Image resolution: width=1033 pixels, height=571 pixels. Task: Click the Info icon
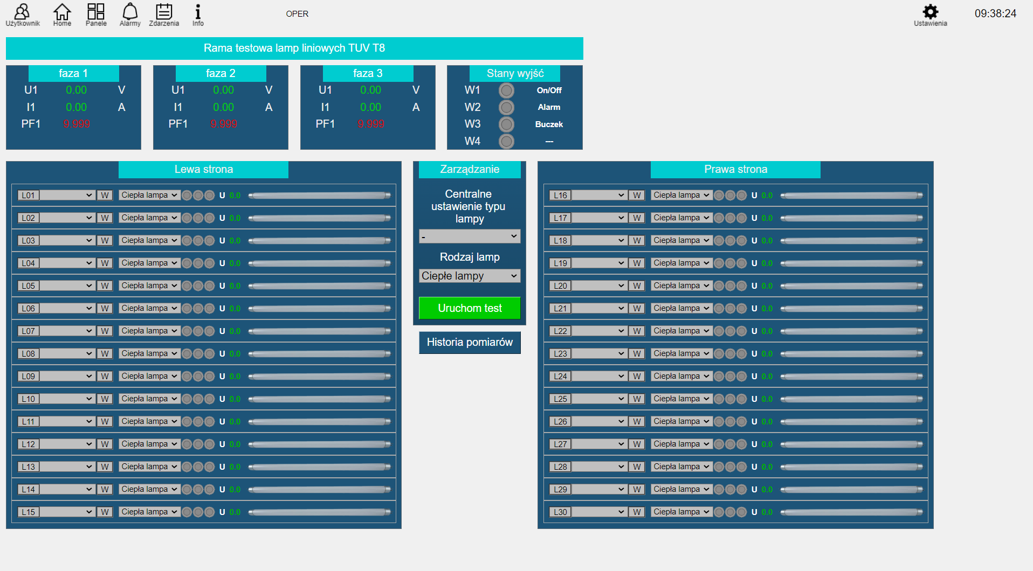(198, 14)
